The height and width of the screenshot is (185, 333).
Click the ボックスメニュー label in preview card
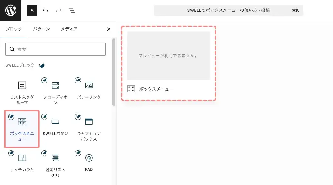pyautogui.click(x=156, y=89)
